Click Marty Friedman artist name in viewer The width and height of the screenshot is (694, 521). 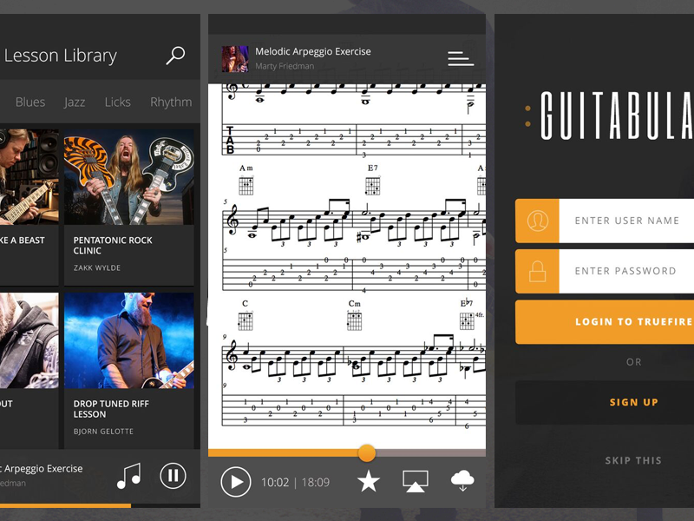pyautogui.click(x=285, y=66)
